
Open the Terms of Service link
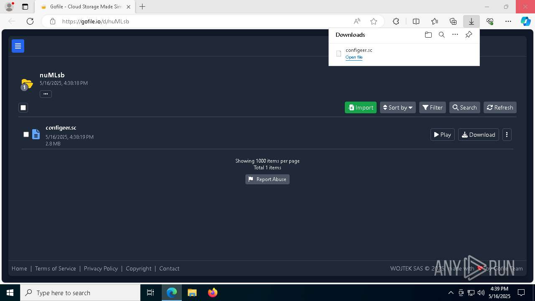coord(56,268)
